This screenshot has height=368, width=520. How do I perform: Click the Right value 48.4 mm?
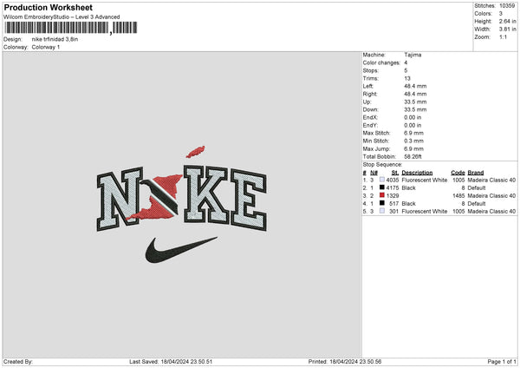pyautogui.click(x=415, y=94)
